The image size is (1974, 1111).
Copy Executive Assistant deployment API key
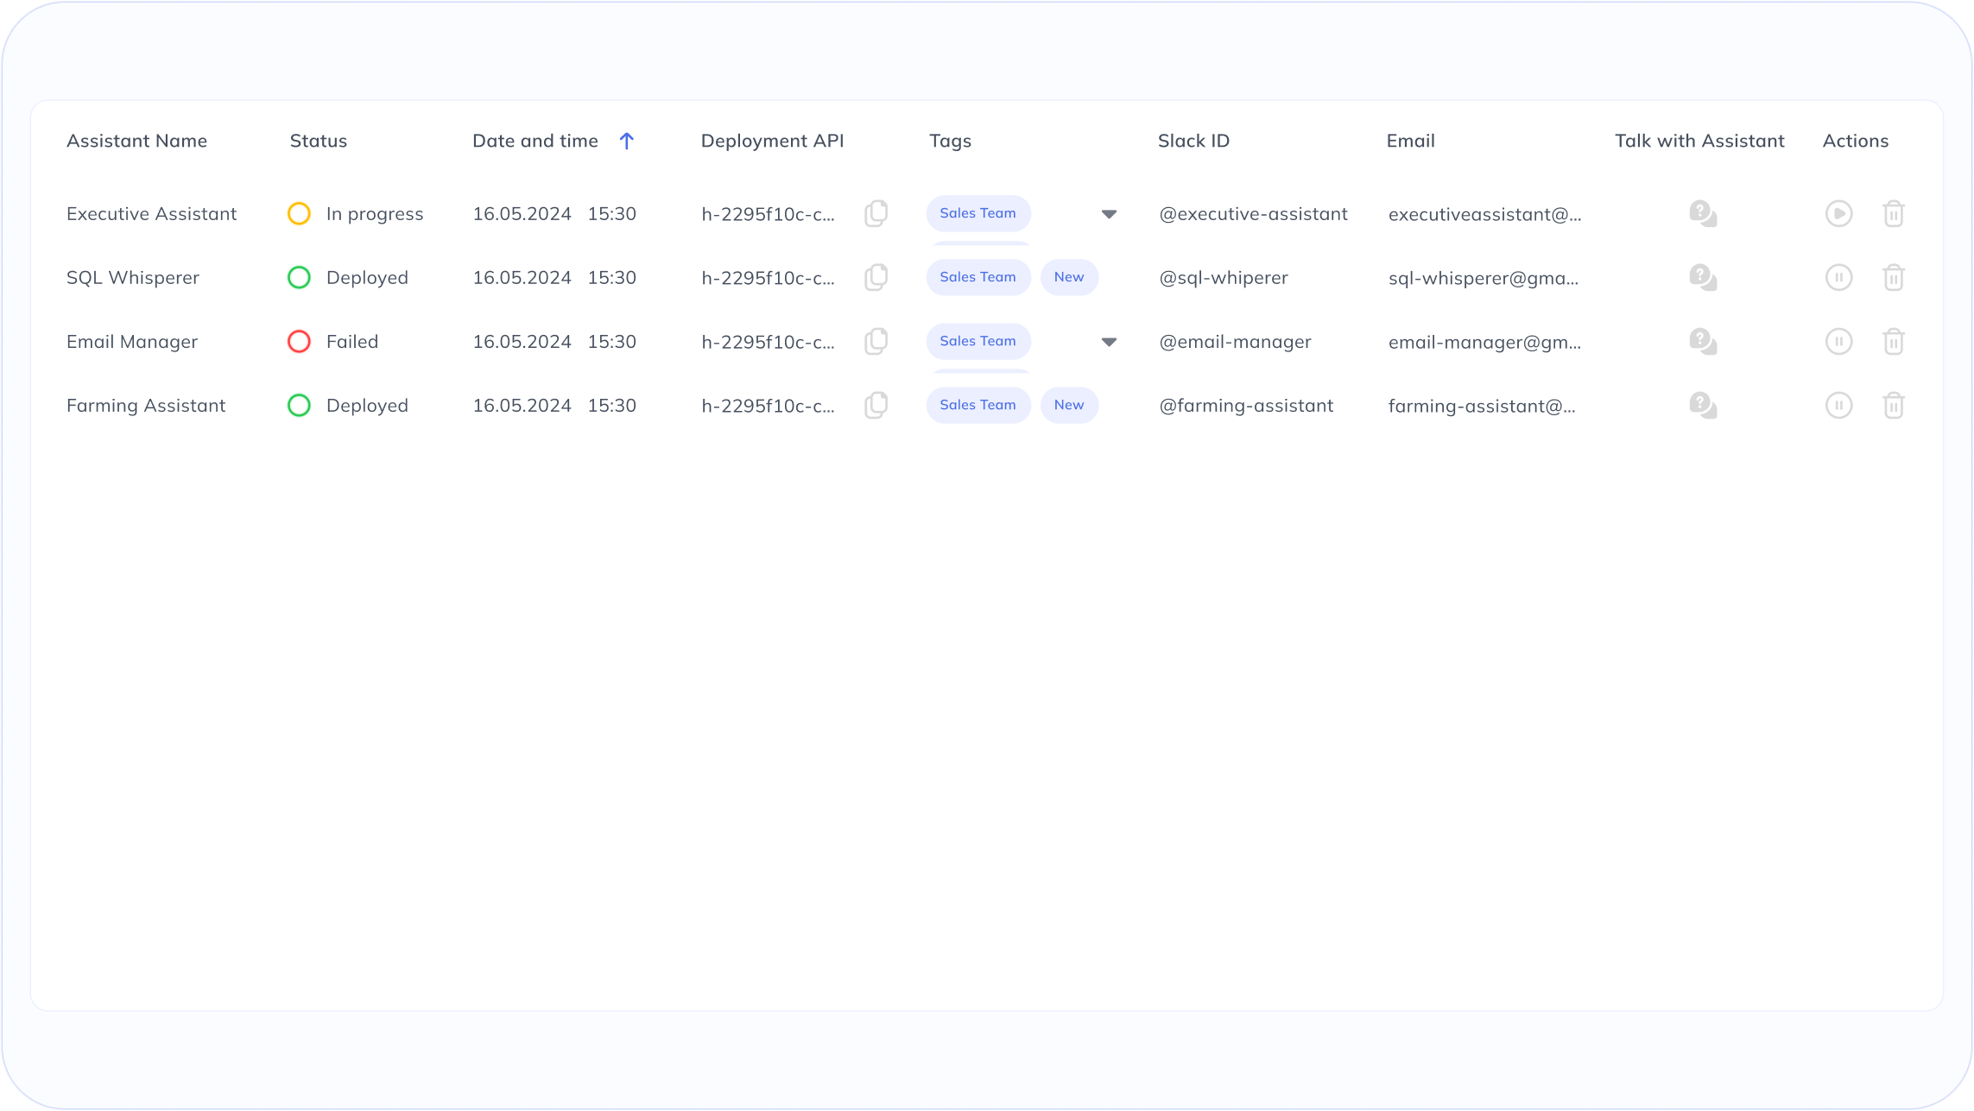click(876, 213)
